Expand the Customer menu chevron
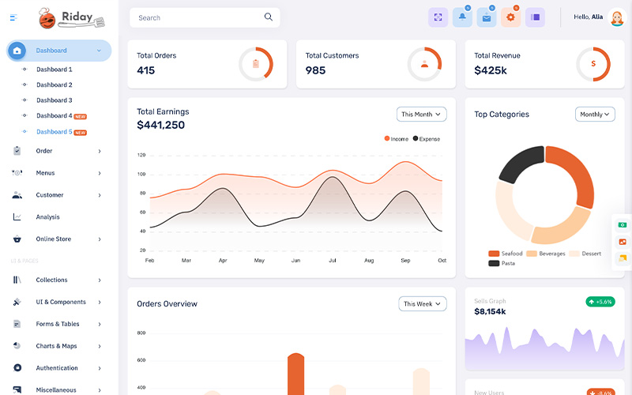Screen dimensions: 632x395 (100, 195)
